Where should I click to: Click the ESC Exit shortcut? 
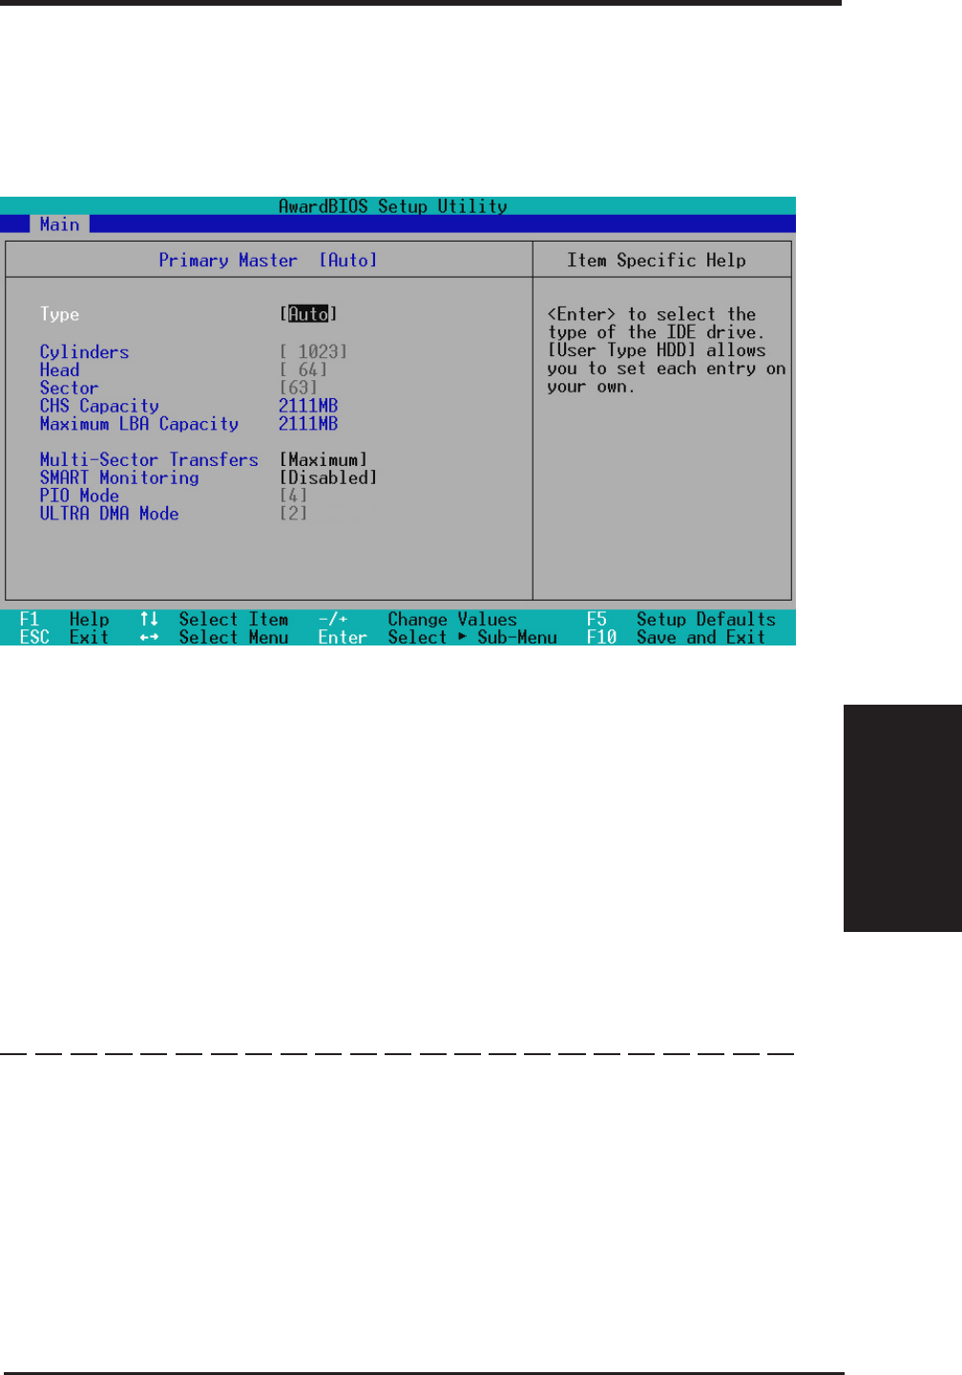(x=64, y=637)
